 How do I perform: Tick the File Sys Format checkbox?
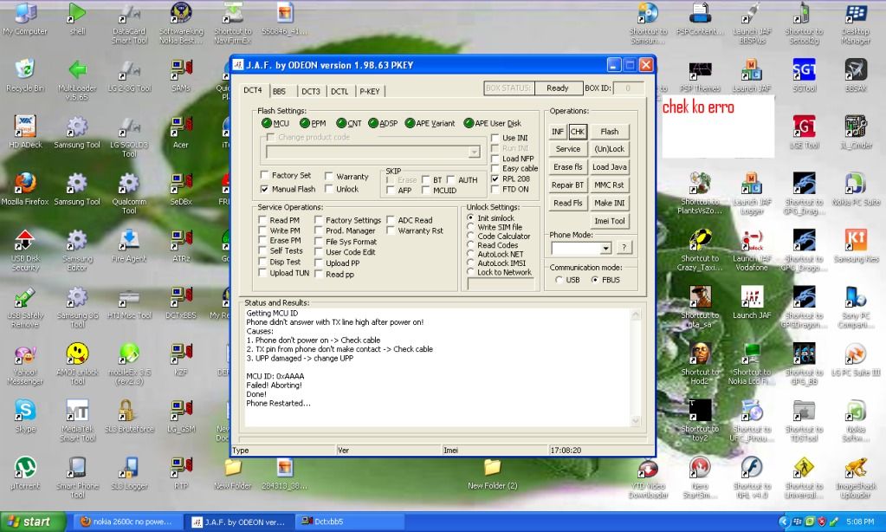(x=319, y=242)
